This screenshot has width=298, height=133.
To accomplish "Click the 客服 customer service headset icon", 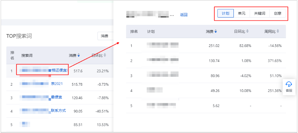I will [289, 85].
